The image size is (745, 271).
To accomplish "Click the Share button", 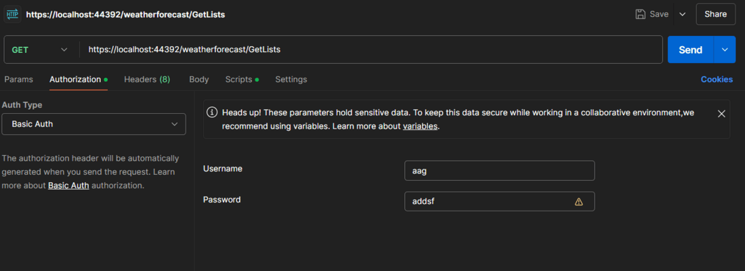I will [715, 14].
